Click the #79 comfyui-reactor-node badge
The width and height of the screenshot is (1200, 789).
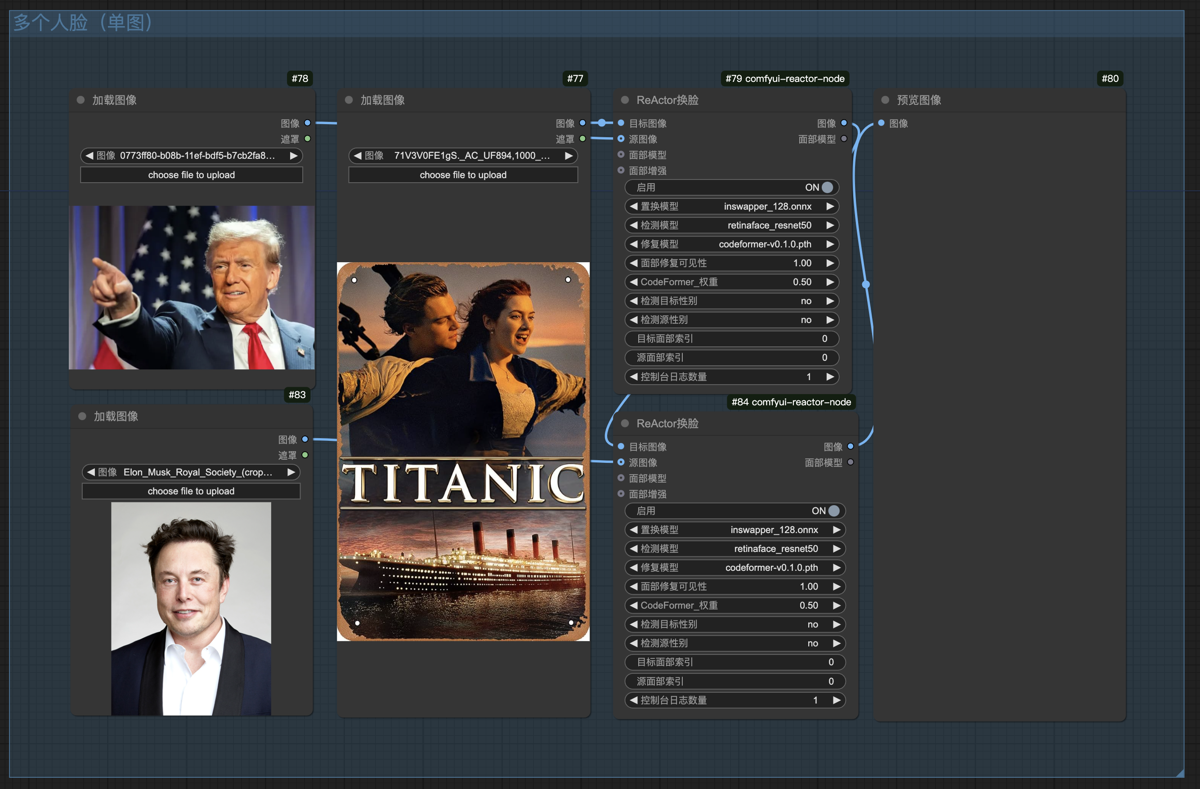(x=784, y=79)
